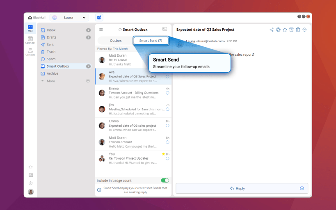Click the user profile avatar at sidebar bottom

pyautogui.click(x=31, y=192)
